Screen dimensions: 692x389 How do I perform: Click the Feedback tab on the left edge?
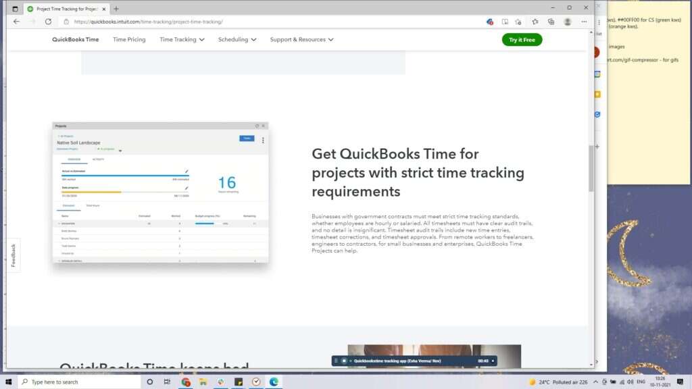(x=13, y=255)
